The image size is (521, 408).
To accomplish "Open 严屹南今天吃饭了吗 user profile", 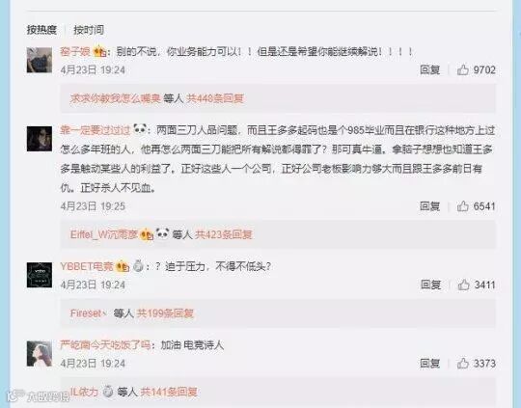I will coord(105,345).
